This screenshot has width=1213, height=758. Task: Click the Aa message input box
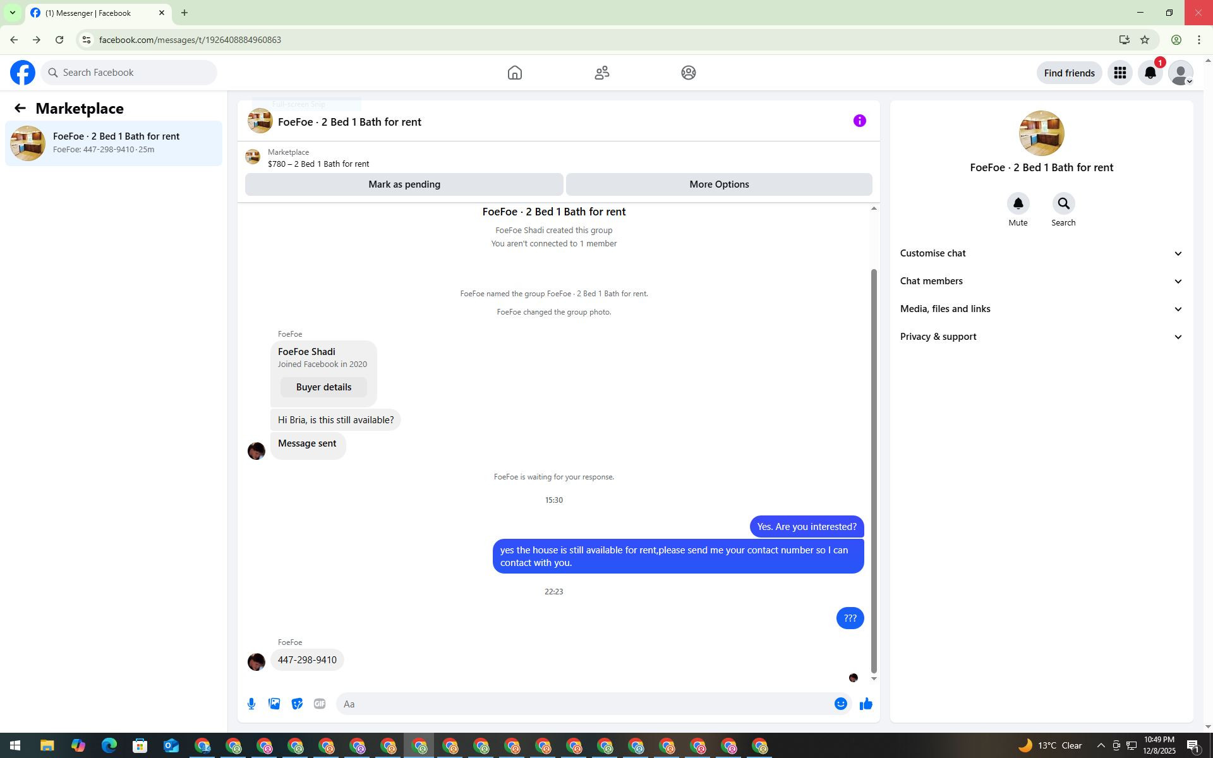click(585, 704)
